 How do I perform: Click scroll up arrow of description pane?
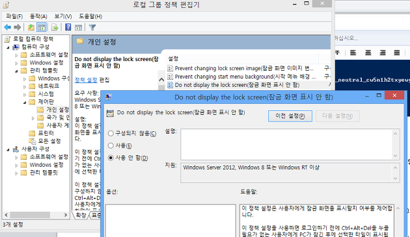click(x=161, y=80)
